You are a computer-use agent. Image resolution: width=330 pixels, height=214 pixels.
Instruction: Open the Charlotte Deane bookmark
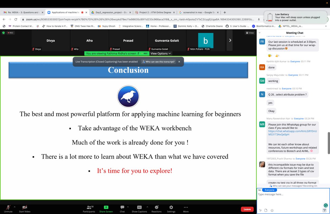tap(212, 26)
